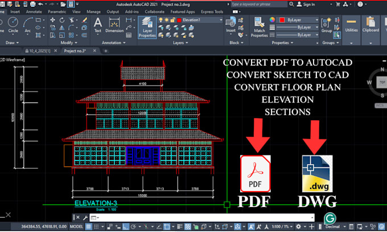Click the Dimension tool
Image resolution: width=387 pixels, height=232 pixels.
tap(114, 25)
